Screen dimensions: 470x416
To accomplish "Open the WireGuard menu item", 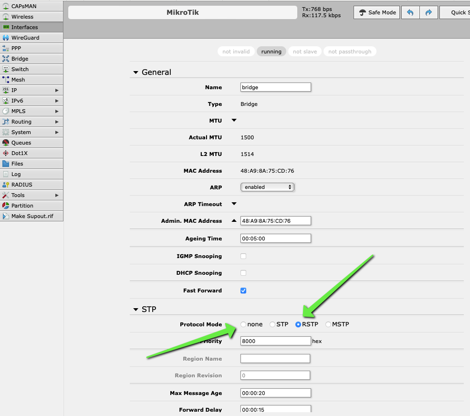I will tap(31, 38).
